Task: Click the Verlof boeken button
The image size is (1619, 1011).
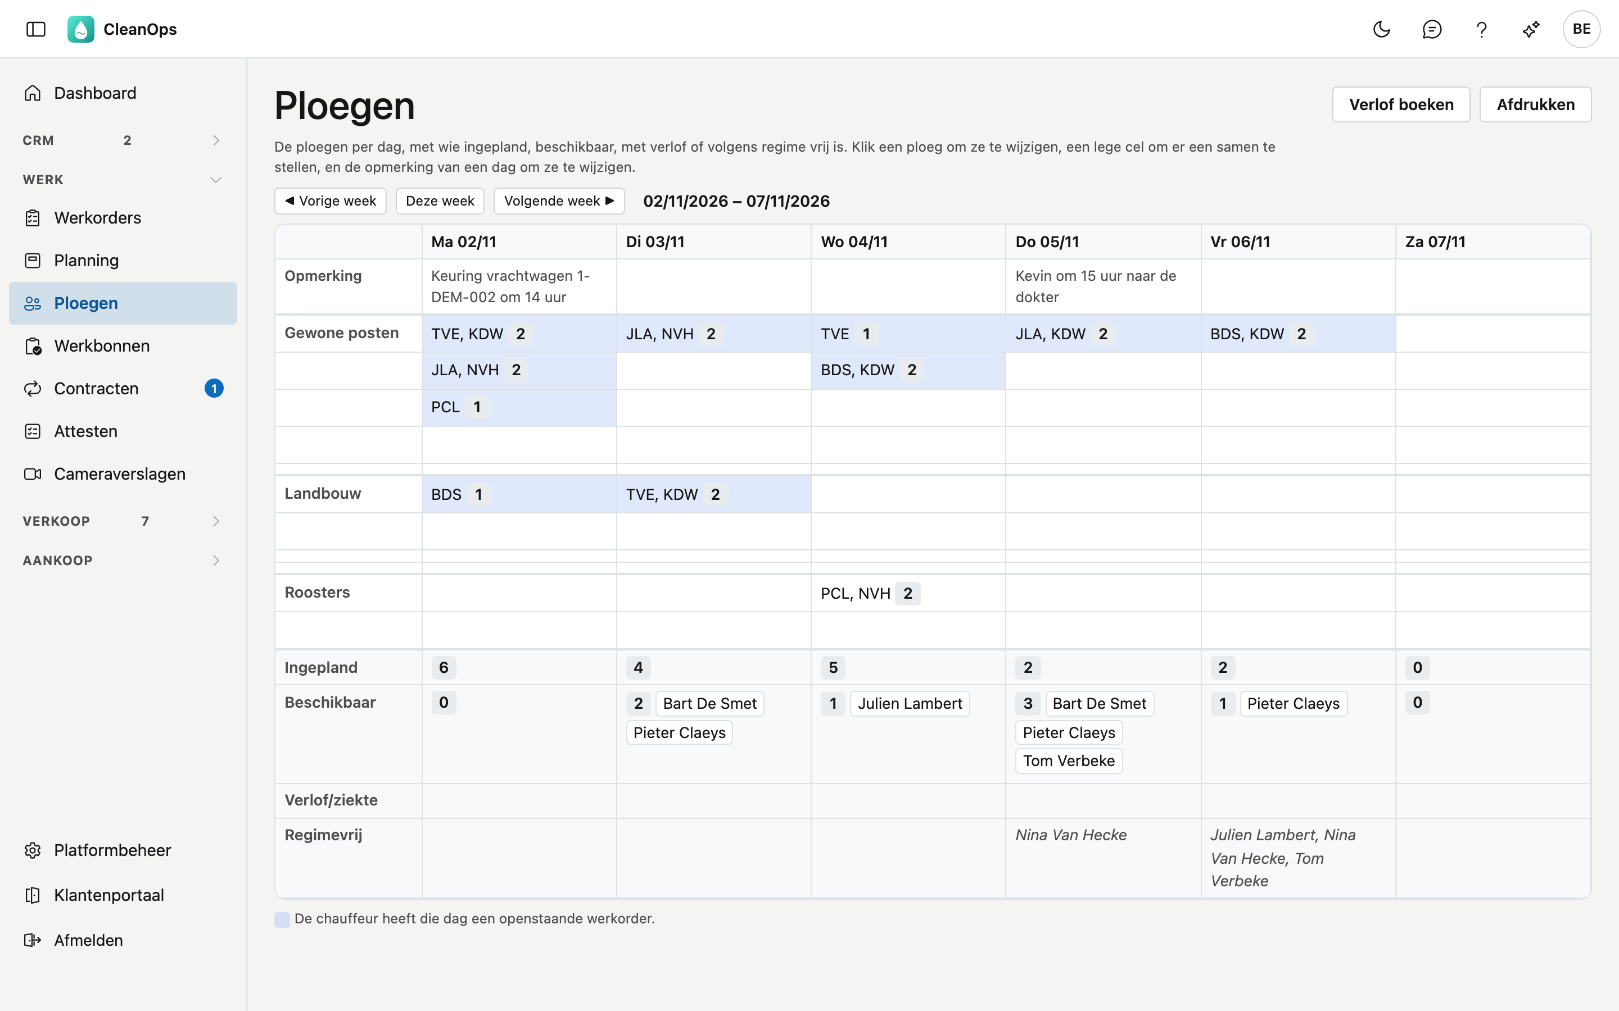Action: pyautogui.click(x=1401, y=104)
